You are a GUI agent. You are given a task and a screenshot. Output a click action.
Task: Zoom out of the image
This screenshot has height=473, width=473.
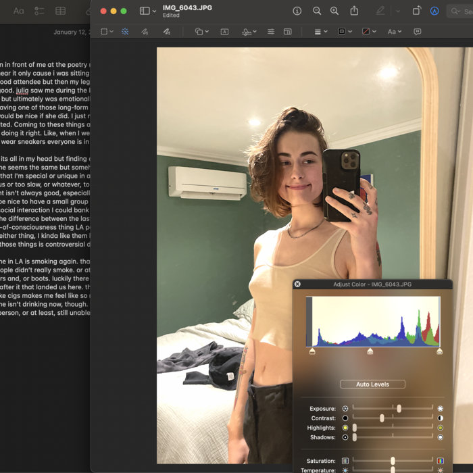[316, 11]
